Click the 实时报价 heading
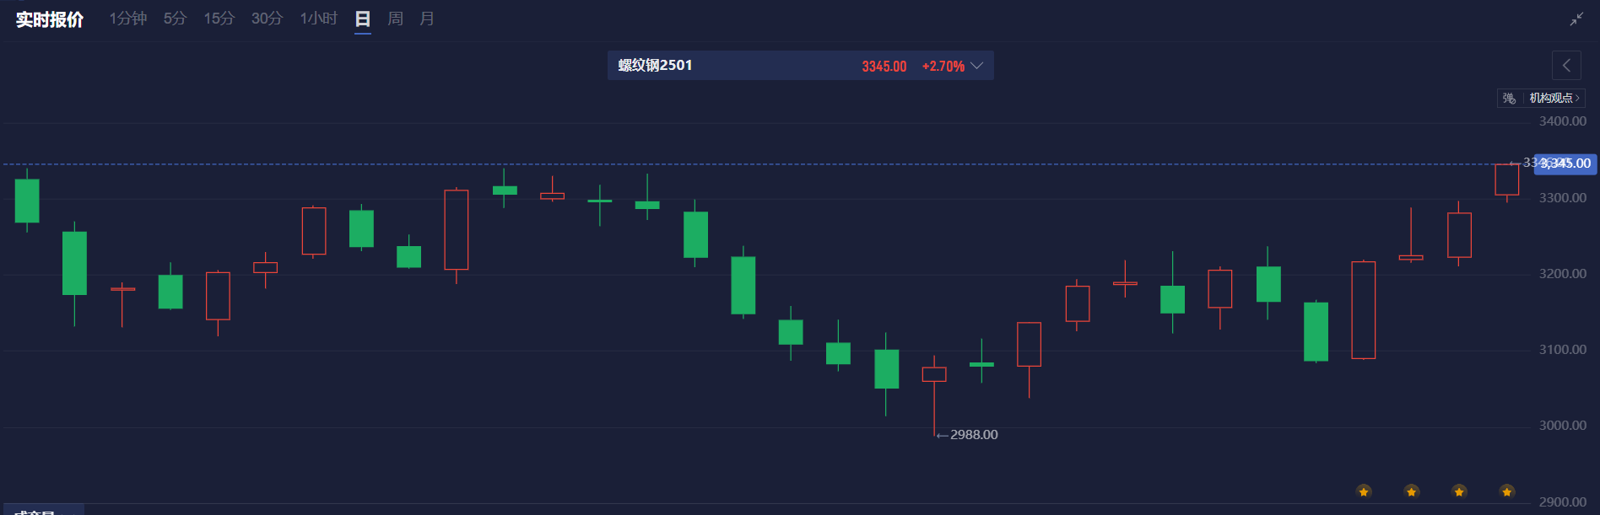This screenshot has width=1600, height=515. [x=50, y=19]
